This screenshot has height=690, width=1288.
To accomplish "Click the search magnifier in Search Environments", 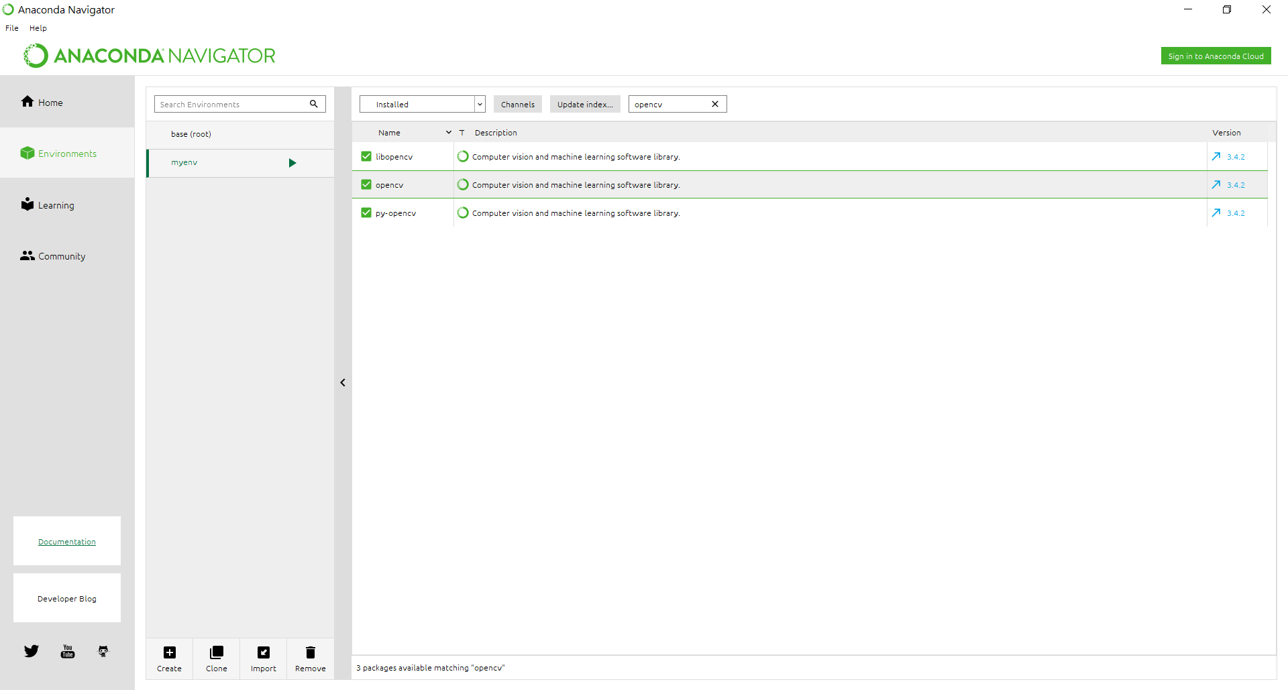I will click(314, 104).
